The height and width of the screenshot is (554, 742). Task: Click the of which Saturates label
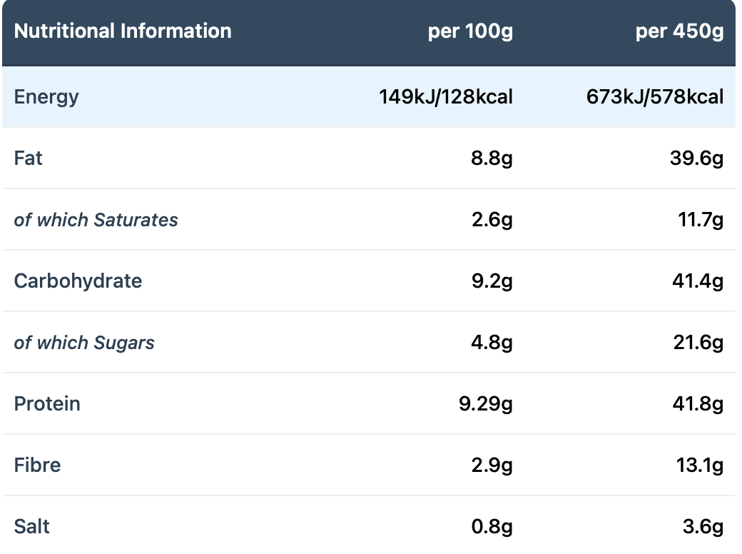[x=96, y=220]
